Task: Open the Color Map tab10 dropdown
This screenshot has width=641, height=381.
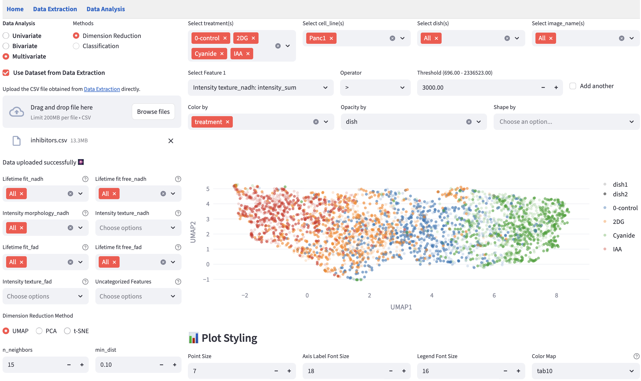Action: pos(585,371)
